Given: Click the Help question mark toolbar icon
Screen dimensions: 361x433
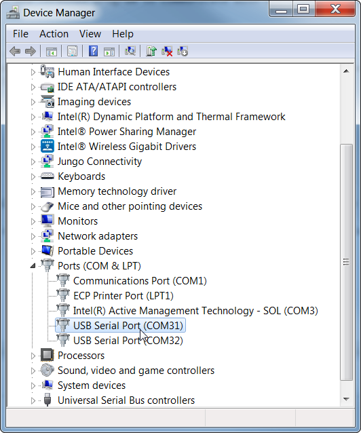Looking at the screenshot, I should [x=94, y=51].
